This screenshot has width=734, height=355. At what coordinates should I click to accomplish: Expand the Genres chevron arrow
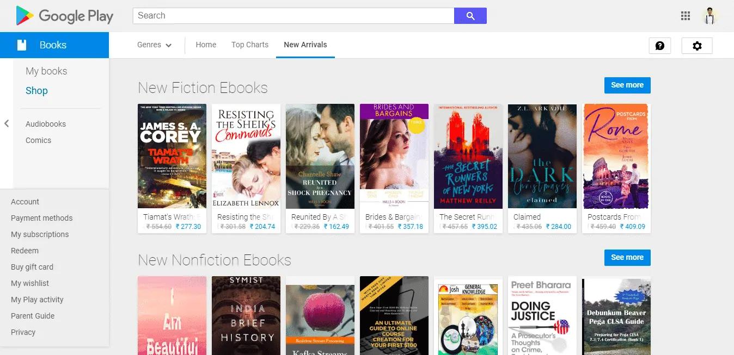pyautogui.click(x=168, y=46)
